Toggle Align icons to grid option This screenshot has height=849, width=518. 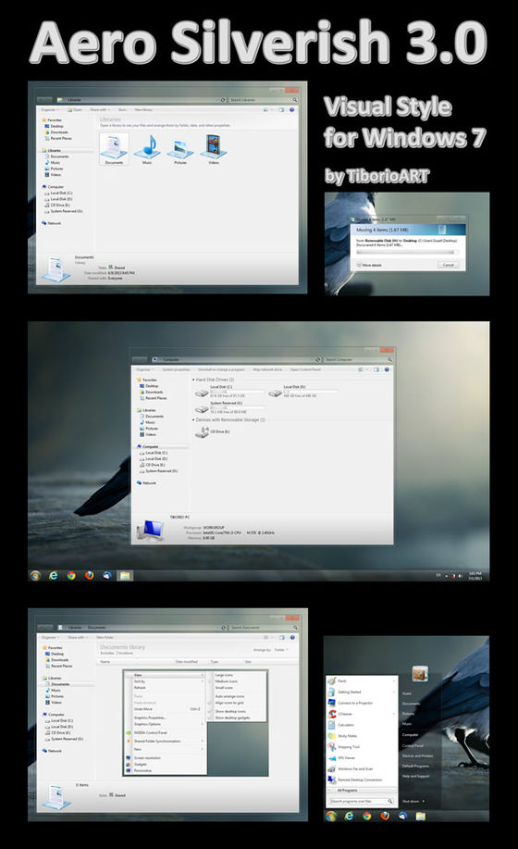pyautogui.click(x=229, y=703)
